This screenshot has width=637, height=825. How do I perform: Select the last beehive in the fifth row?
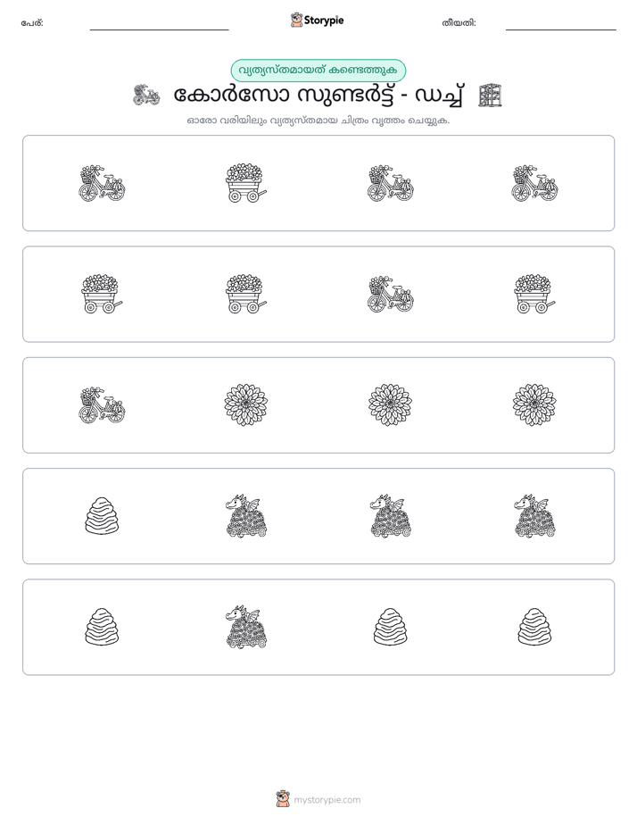point(534,627)
